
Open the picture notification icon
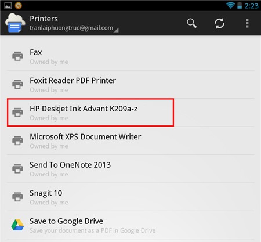point(8,5)
